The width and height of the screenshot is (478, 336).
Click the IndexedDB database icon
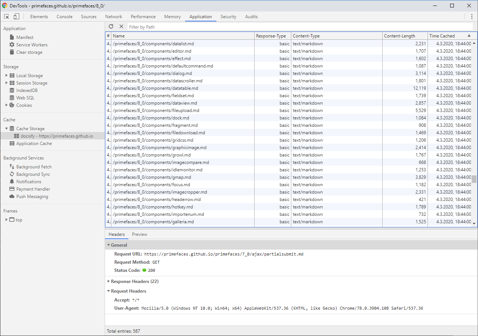click(12, 90)
